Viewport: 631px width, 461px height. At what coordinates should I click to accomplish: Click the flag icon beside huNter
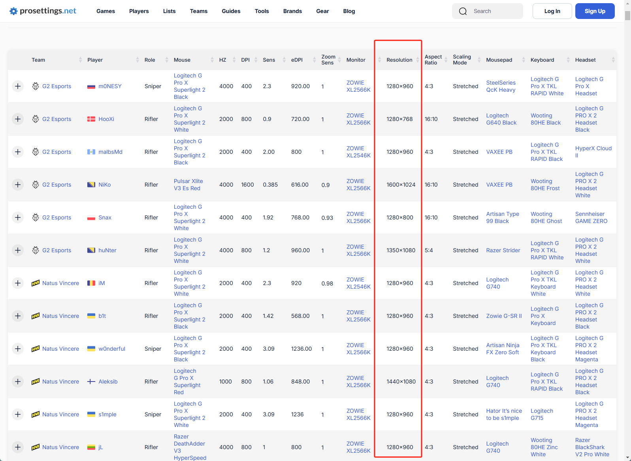91,250
